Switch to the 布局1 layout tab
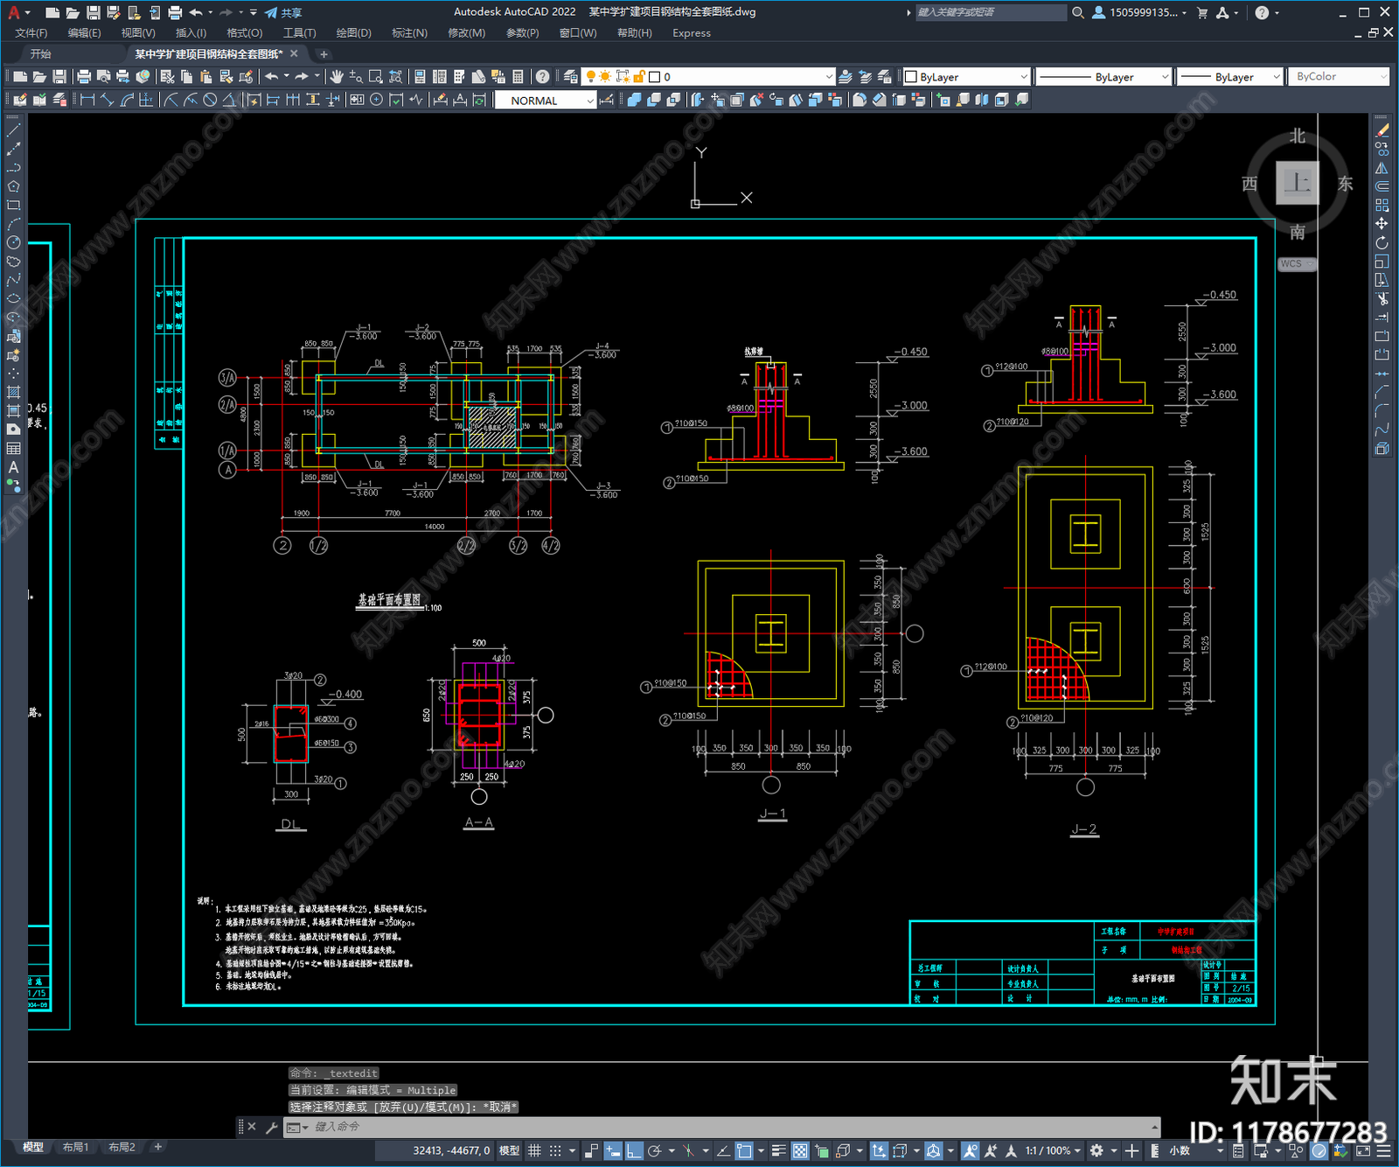The image size is (1399, 1167). pos(75,1147)
